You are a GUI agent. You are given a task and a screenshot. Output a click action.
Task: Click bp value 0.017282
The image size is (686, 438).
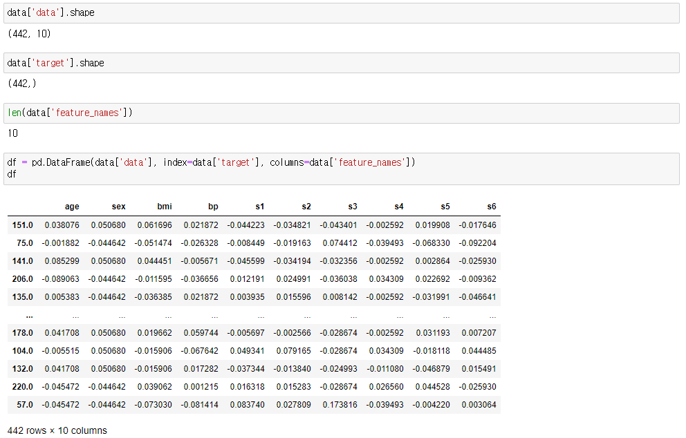[x=201, y=368]
